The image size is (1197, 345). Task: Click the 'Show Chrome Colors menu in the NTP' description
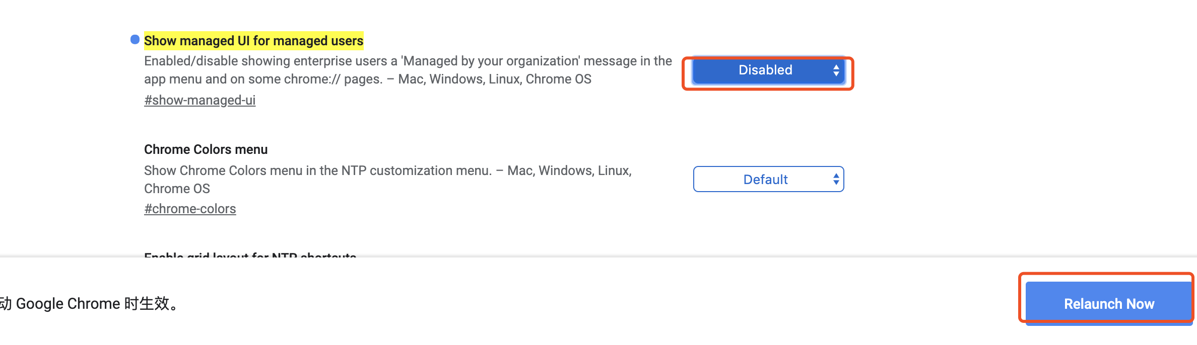[317, 171]
